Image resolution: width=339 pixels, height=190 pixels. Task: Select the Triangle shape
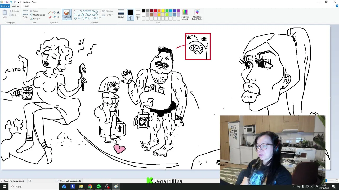(97, 11)
